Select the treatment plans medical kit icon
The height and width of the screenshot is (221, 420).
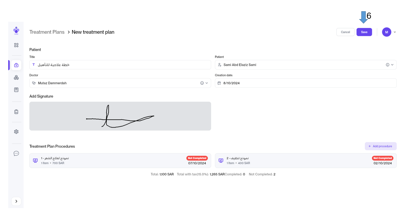click(x=16, y=65)
